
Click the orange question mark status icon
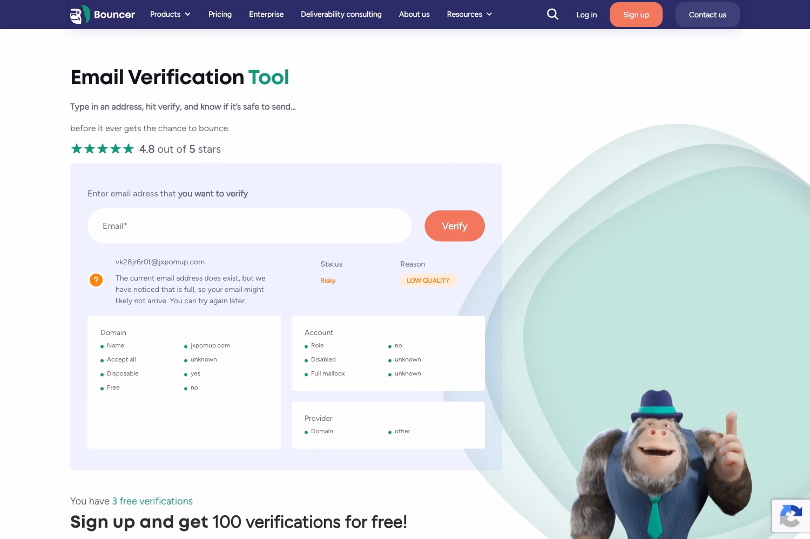point(96,280)
